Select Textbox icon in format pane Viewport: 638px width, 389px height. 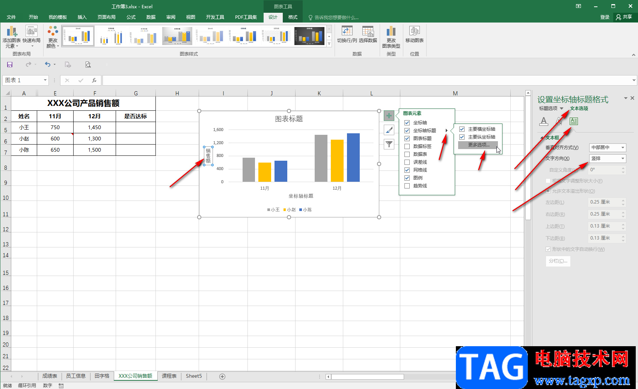tap(573, 121)
